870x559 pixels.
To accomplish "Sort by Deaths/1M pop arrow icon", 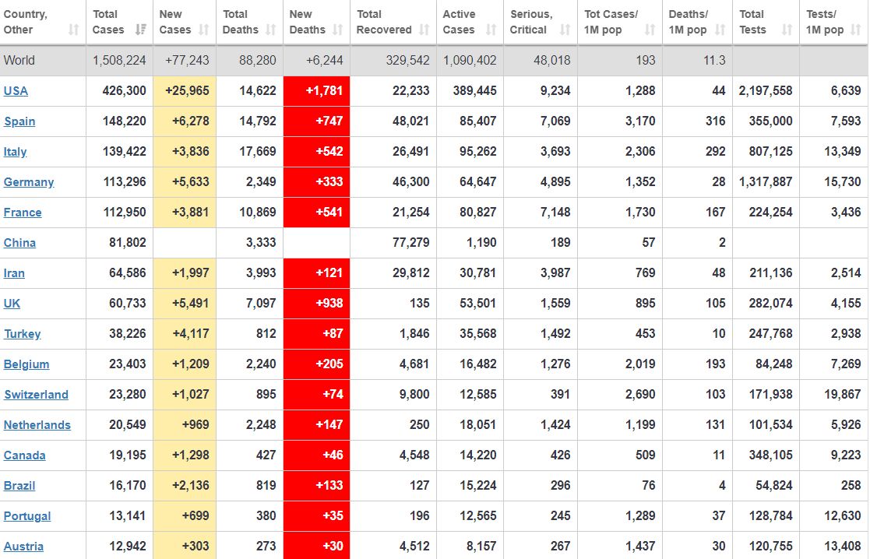I will pyautogui.click(x=720, y=30).
